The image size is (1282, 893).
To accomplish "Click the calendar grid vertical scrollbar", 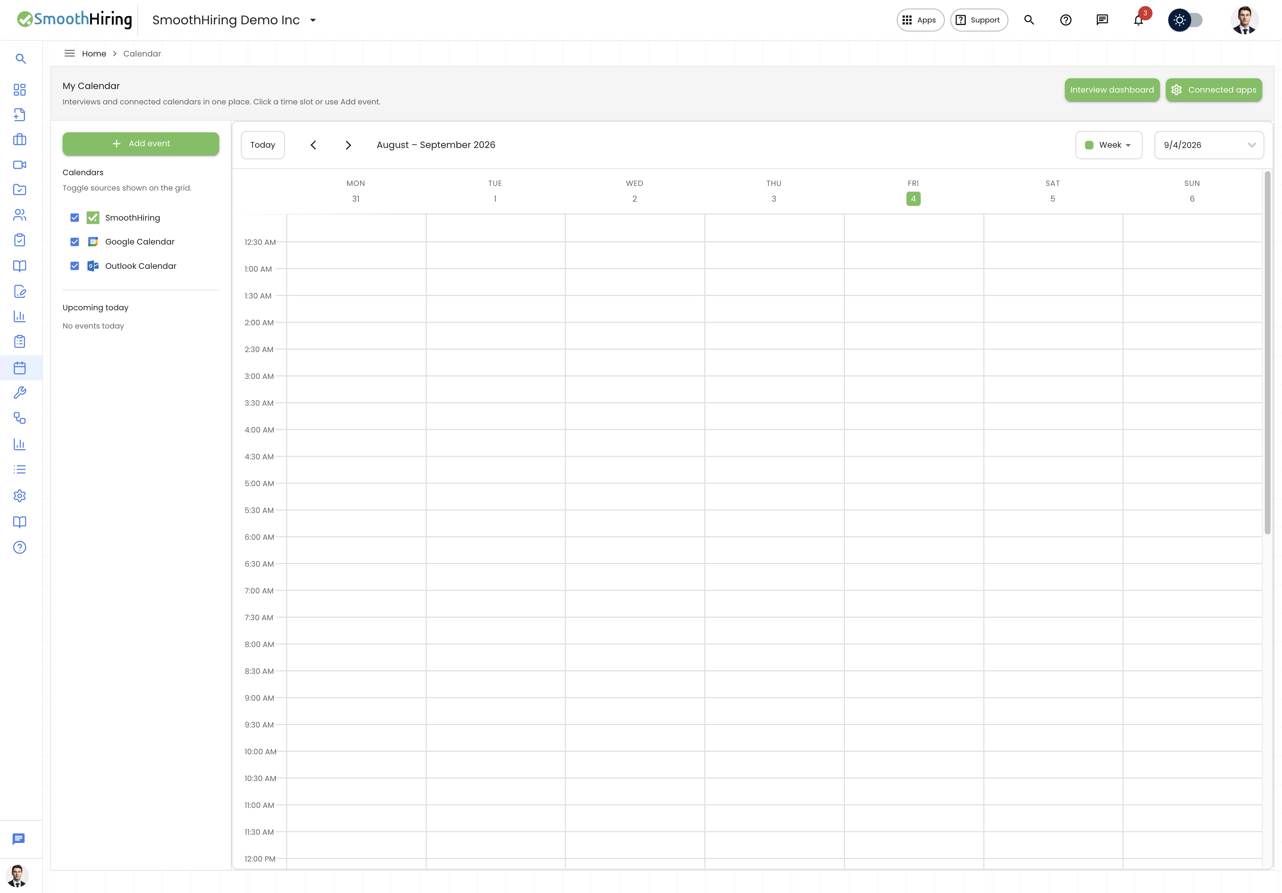I will pyautogui.click(x=1267, y=353).
